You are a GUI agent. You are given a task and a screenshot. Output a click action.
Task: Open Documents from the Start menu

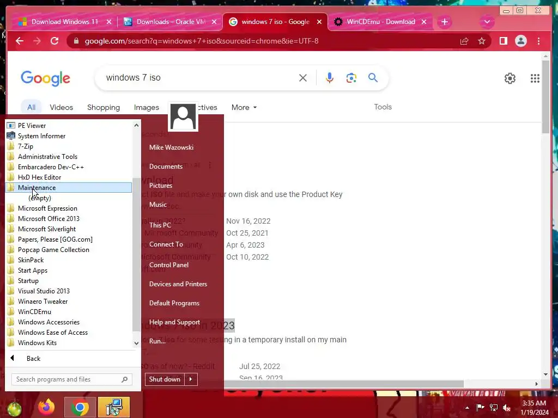[166, 167]
